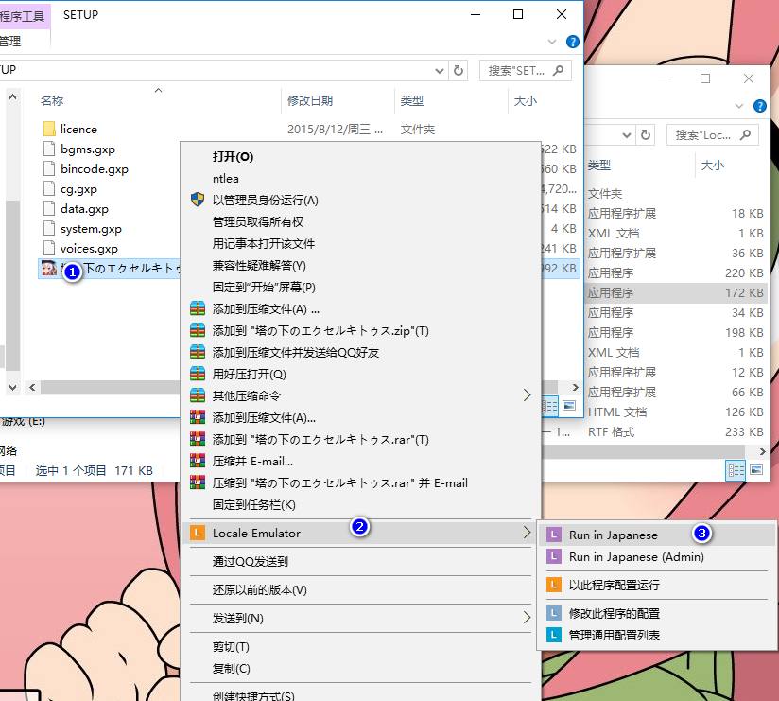Open the 管理 ribbon tab
Viewport: 779px width, 701px height.
[x=10, y=42]
